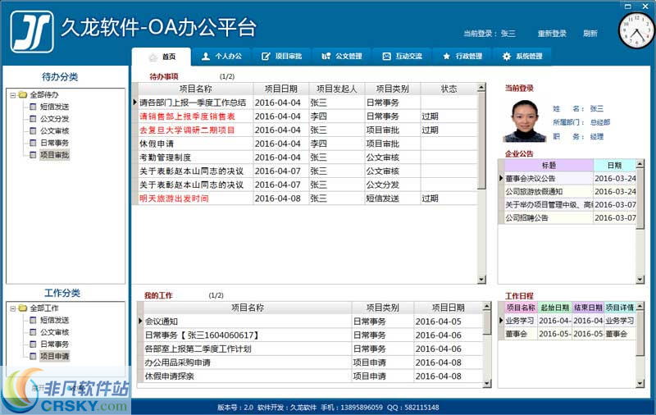656x415 pixels.
Task: Click the icon on 公文管理 tab
Action: [326, 56]
